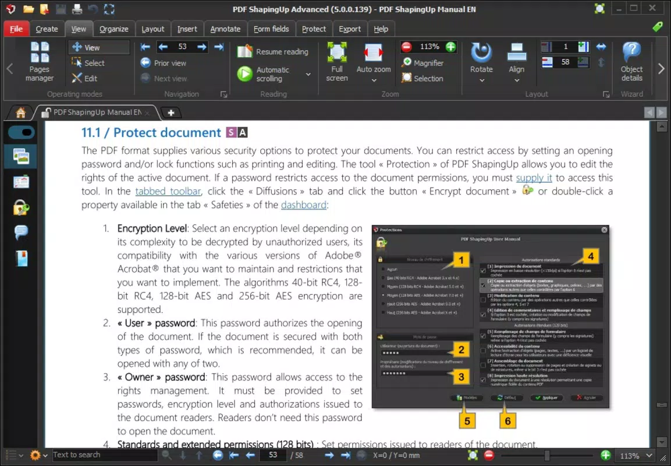Click the printer icon in title bar
The width and height of the screenshot is (671, 466).
[77, 9]
